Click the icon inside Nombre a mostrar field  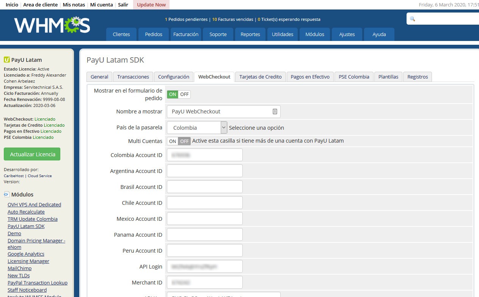coord(275,112)
